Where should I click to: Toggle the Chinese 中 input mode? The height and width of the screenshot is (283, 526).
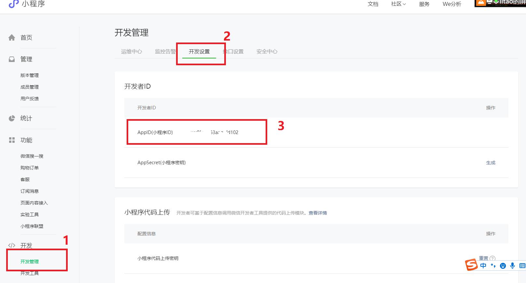pos(483,266)
